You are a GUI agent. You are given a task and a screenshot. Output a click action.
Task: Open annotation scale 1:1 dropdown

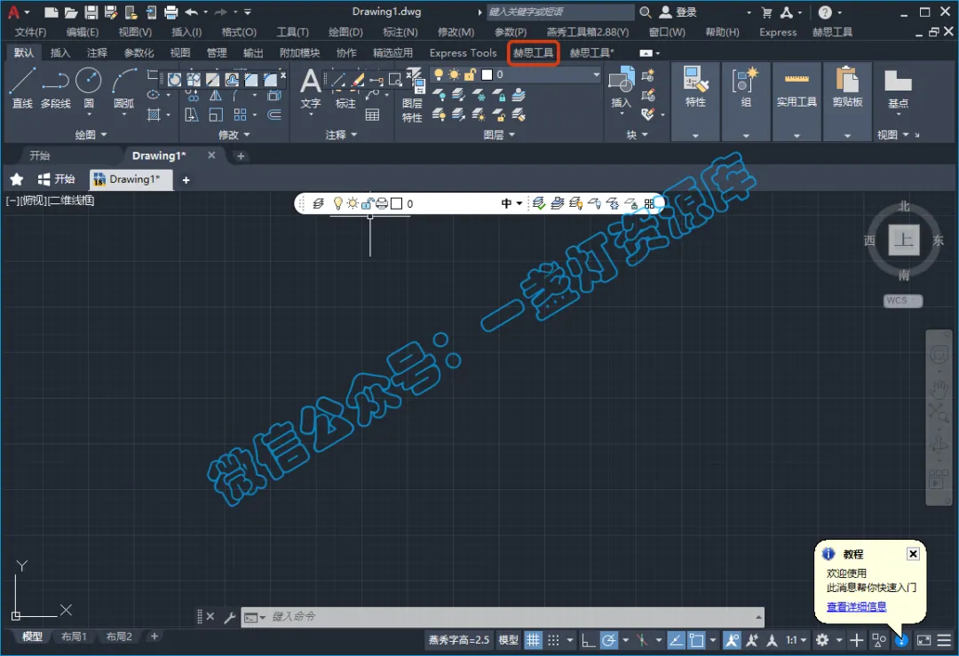[x=797, y=640]
